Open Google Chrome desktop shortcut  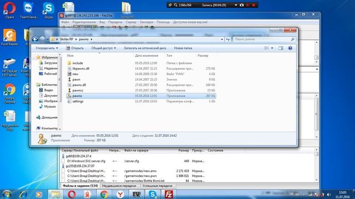[x=9, y=93]
